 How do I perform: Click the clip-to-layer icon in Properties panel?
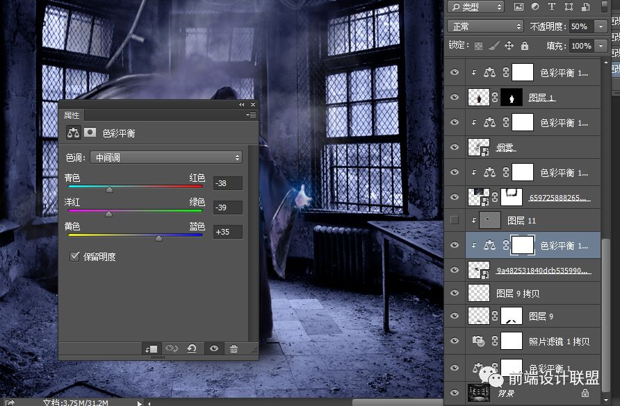point(152,348)
